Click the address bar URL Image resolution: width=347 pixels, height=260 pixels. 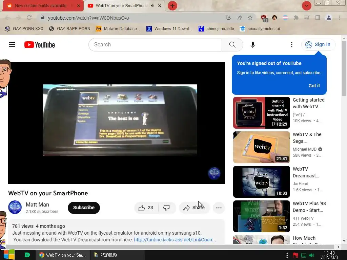click(88, 18)
